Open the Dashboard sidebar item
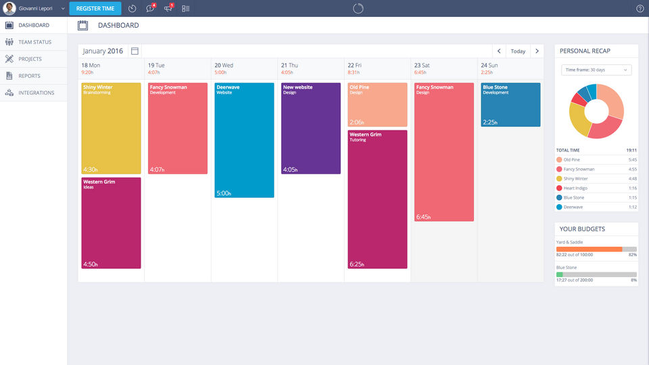The height and width of the screenshot is (365, 649). click(34, 25)
